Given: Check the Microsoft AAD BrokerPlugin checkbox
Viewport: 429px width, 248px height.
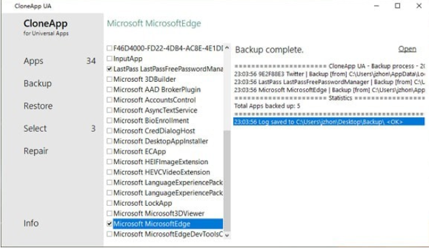Looking at the screenshot, I should coord(109,89).
